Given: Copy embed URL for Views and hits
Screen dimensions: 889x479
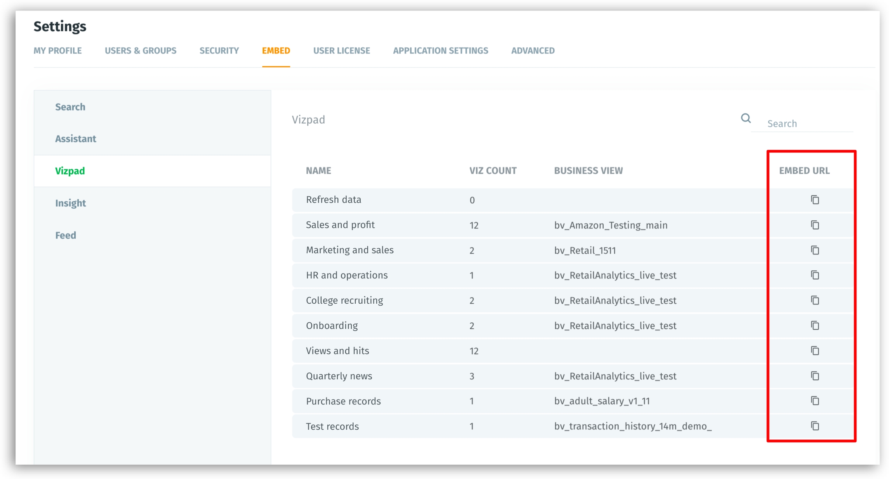Looking at the screenshot, I should point(815,351).
